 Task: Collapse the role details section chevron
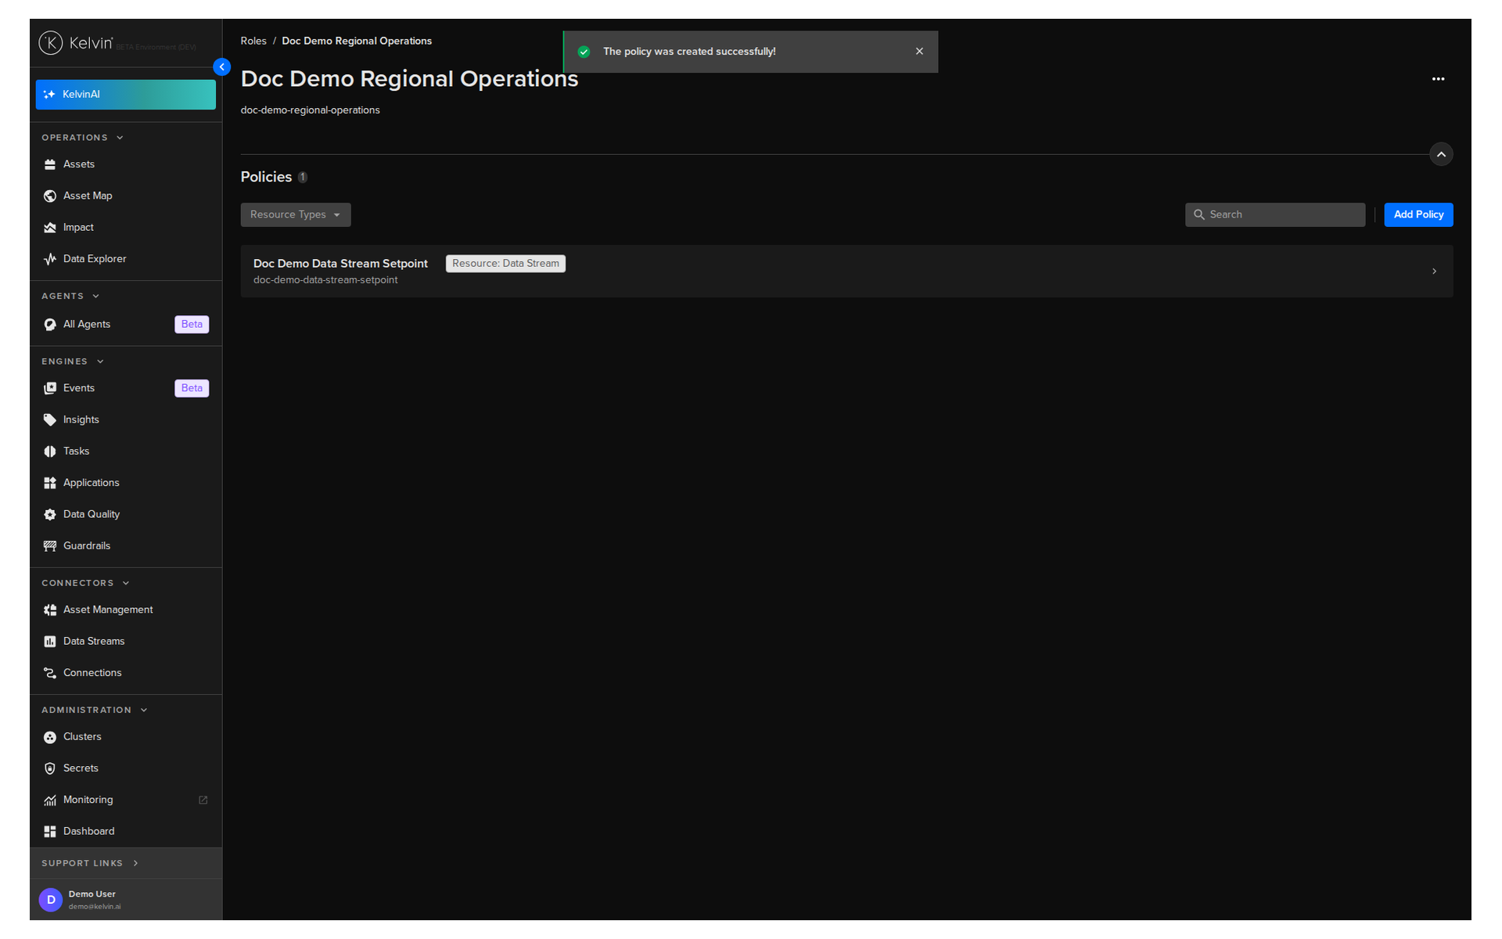tap(1441, 154)
